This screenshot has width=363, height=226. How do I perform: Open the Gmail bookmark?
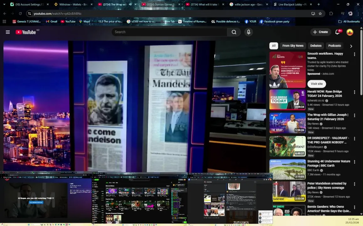pos(51,22)
